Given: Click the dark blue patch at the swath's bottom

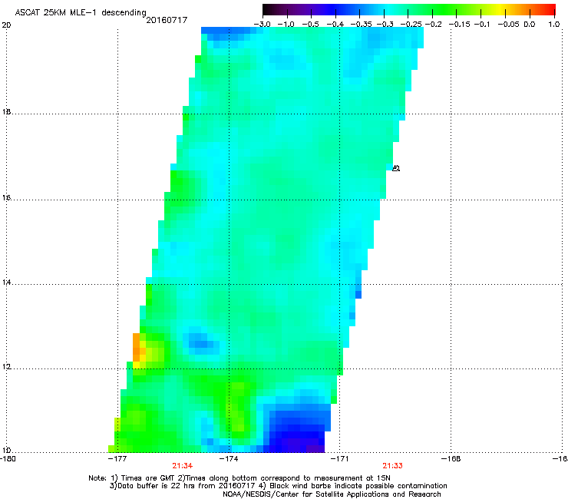Looking at the screenshot, I should tap(296, 432).
